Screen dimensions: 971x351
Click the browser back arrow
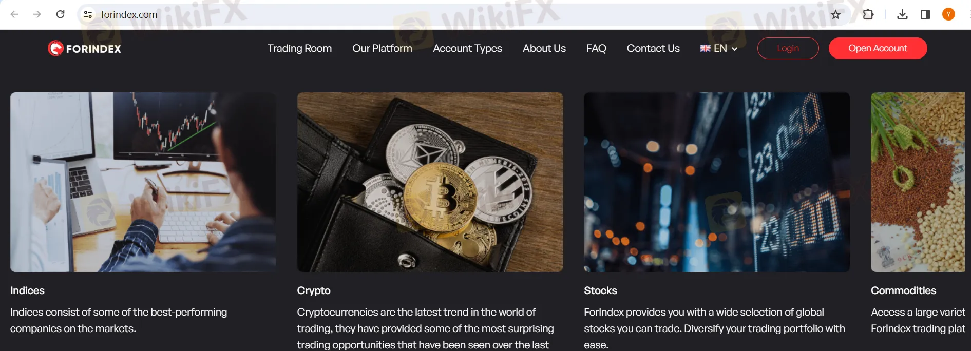pyautogui.click(x=14, y=14)
